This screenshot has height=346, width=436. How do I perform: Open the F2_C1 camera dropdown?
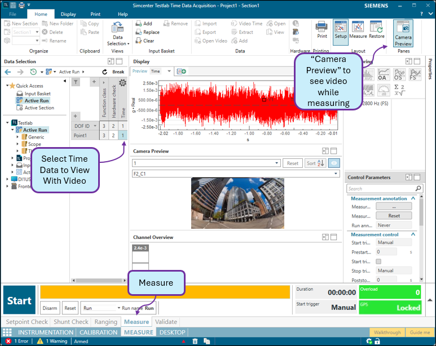click(x=334, y=174)
